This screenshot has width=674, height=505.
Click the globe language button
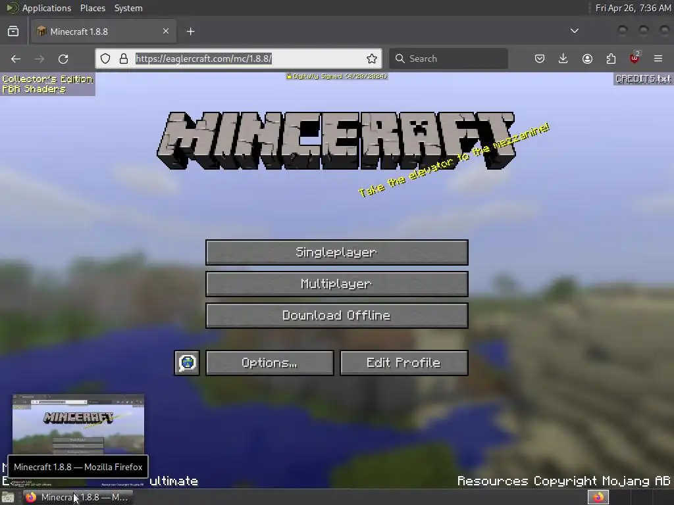186,363
